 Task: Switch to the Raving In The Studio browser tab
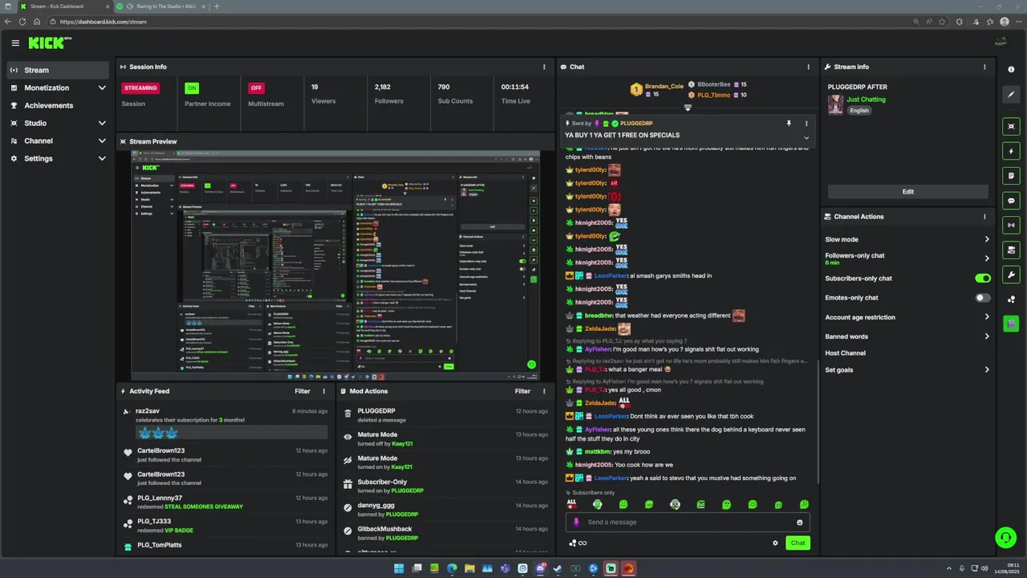coord(160,6)
